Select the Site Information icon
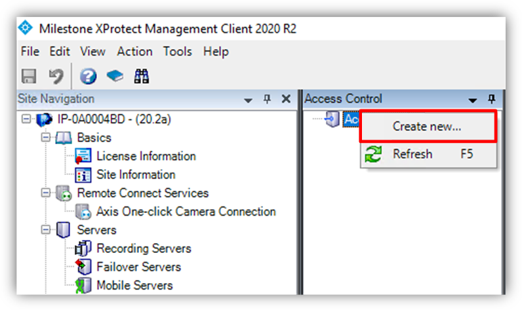This screenshot has height=310, width=522. (x=83, y=174)
